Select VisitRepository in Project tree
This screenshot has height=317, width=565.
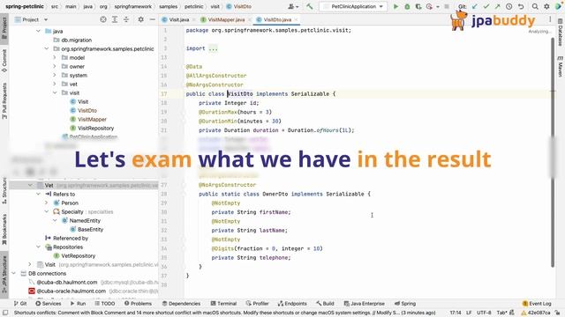coord(92,128)
